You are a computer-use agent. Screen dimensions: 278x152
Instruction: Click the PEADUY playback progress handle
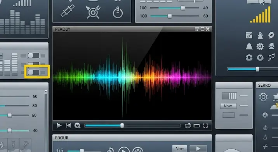pos(122,126)
